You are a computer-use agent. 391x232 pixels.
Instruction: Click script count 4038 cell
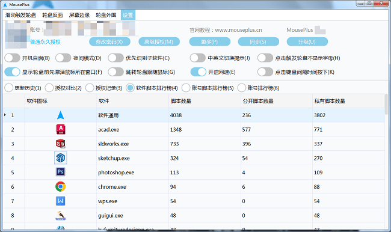tap(205, 115)
